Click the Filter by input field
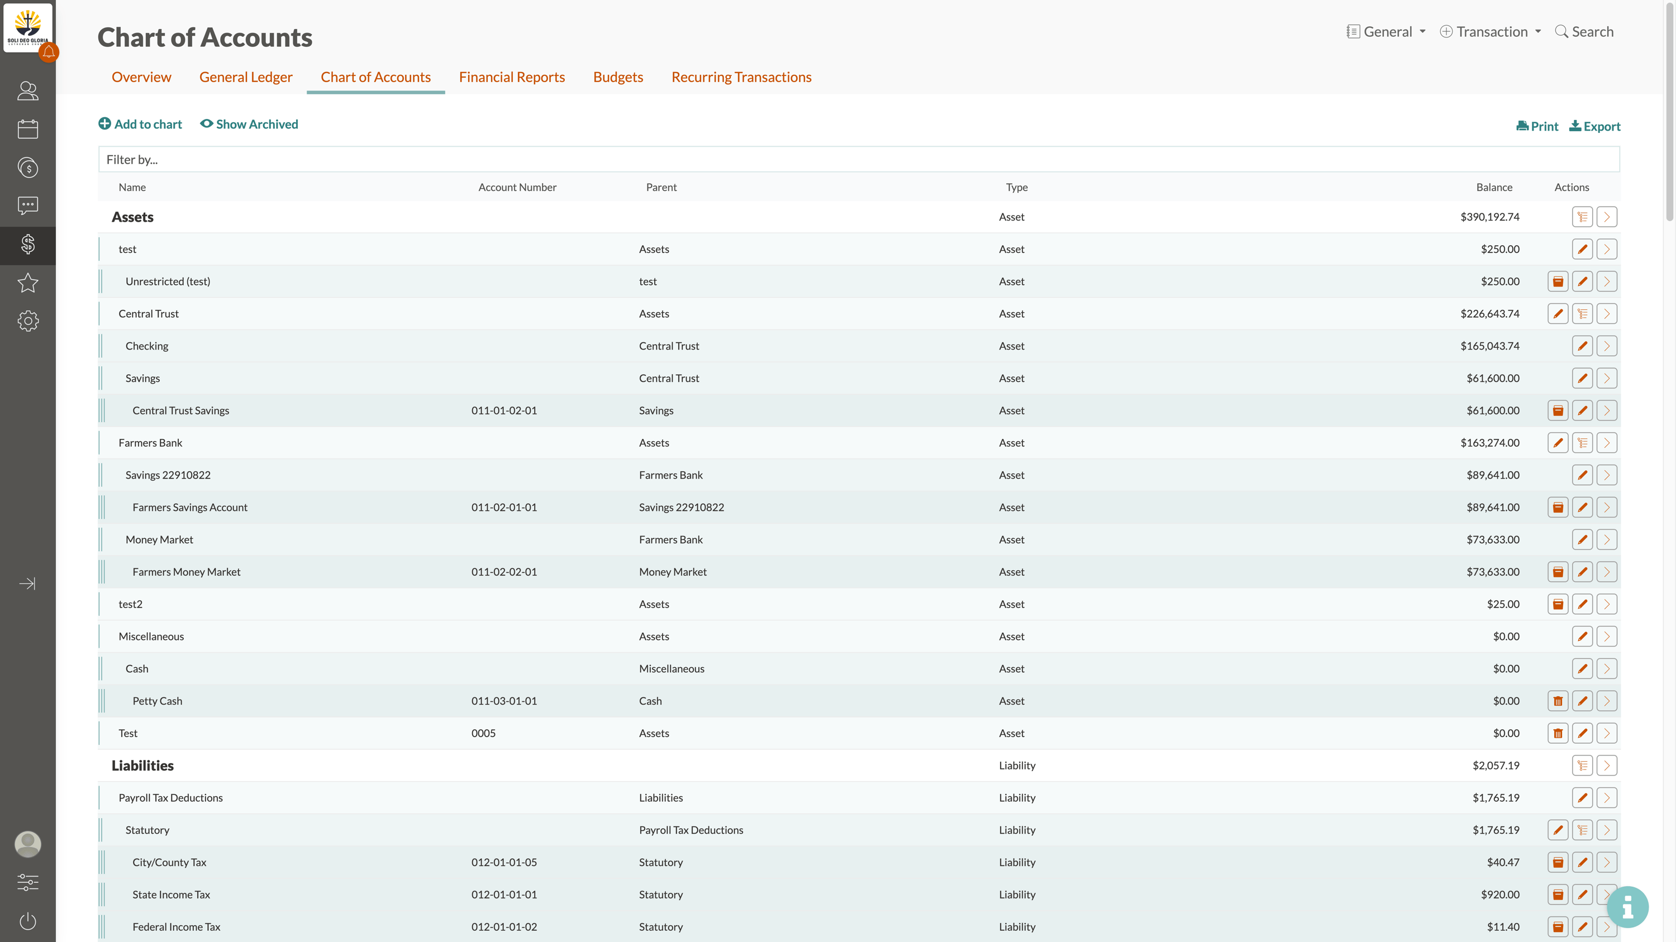The width and height of the screenshot is (1676, 942). pyautogui.click(x=858, y=159)
